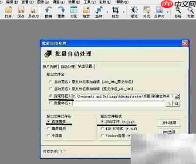196x164 pixels.
Task: Switch to the 照片列表 tab
Action: 50,67
